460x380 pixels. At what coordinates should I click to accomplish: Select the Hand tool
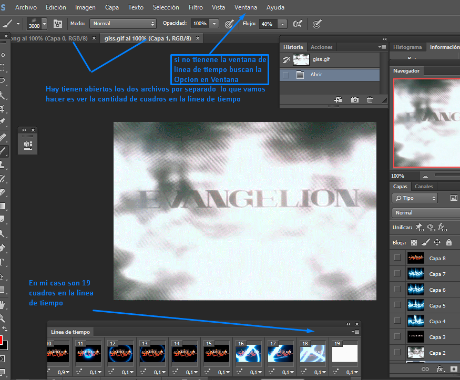click(x=2, y=305)
